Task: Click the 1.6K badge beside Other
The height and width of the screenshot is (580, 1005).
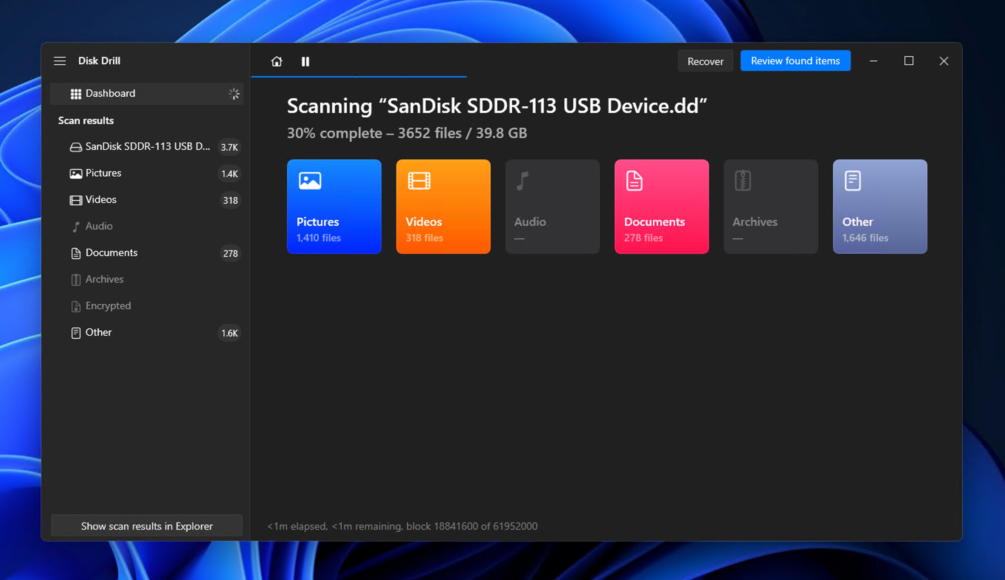Action: [229, 333]
